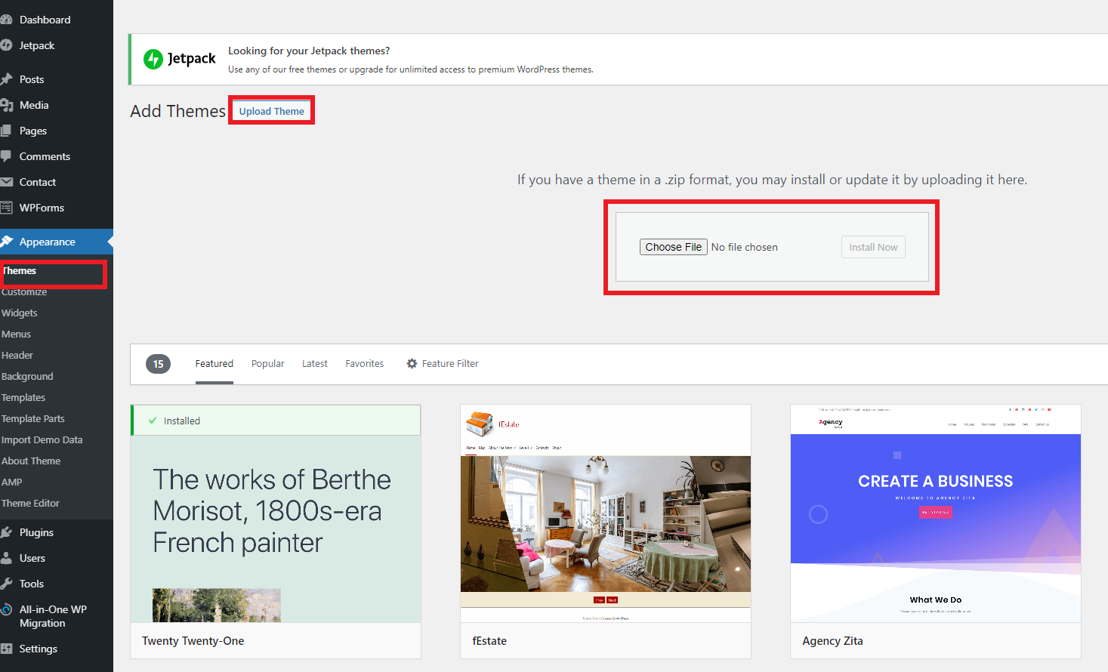1108x672 pixels.
Task: Click the Jetpack logo in banner
Action: 180,59
